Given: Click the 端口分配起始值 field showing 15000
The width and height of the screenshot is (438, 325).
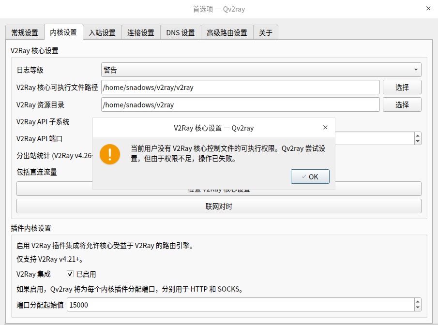Looking at the screenshot, I should 241,305.
